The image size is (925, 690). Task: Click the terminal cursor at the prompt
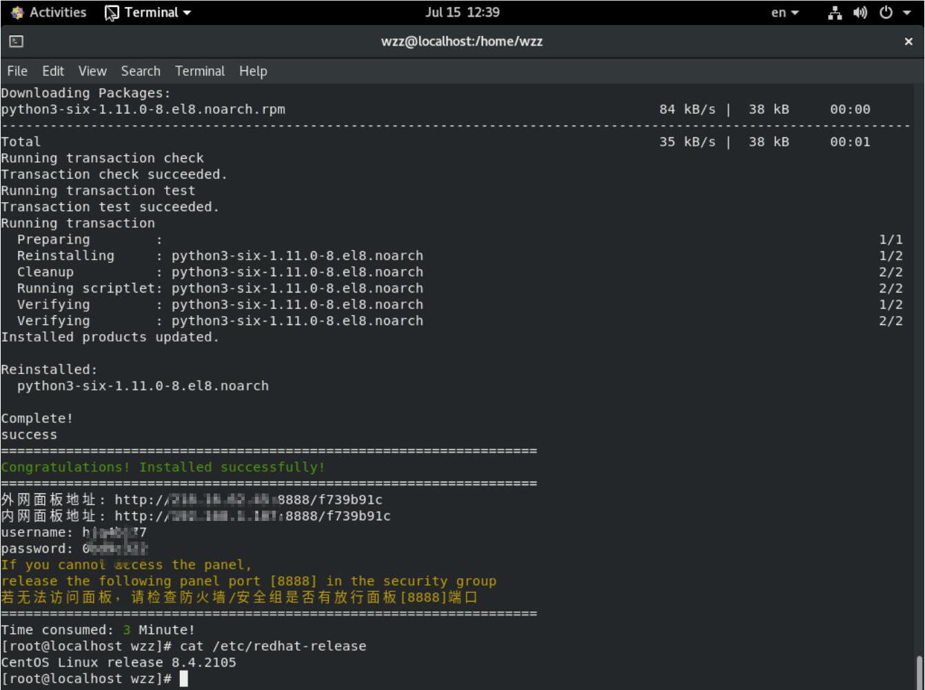tap(183, 679)
